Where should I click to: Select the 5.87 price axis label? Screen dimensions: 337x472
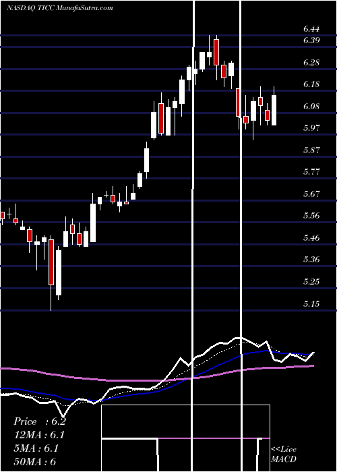[x=311, y=150]
